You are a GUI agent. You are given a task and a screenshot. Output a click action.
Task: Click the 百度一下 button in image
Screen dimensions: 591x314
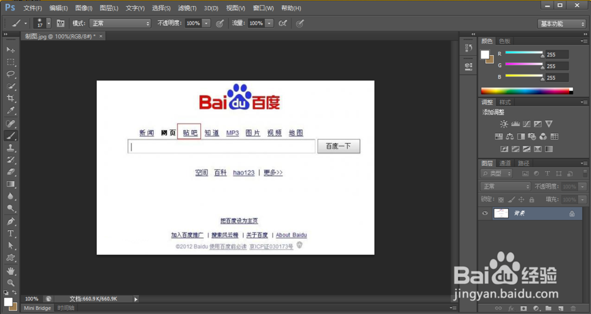(339, 146)
